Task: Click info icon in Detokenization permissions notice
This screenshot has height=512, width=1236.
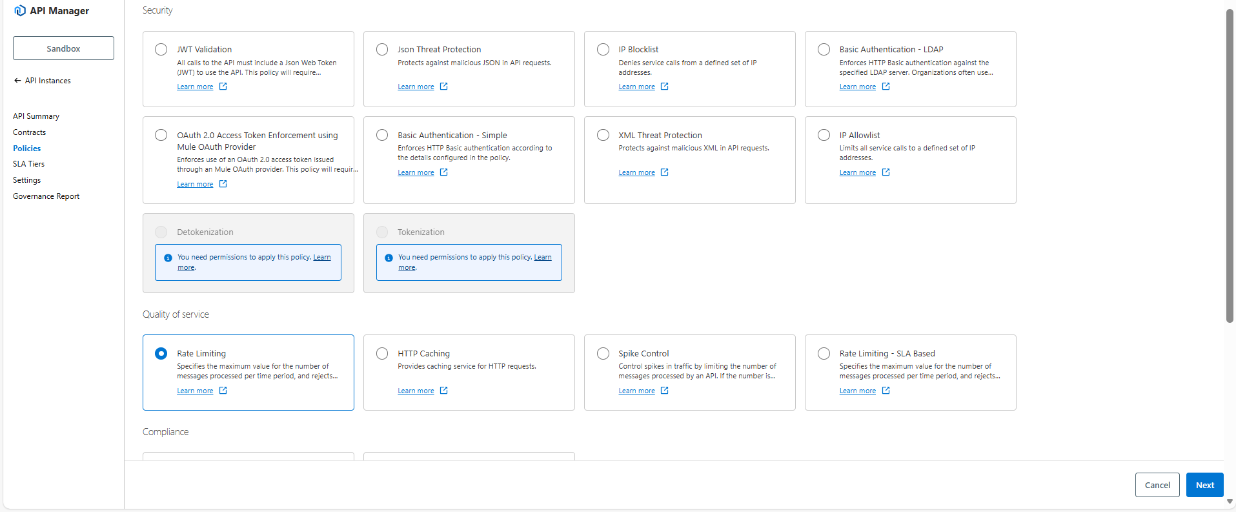Action: click(x=168, y=258)
